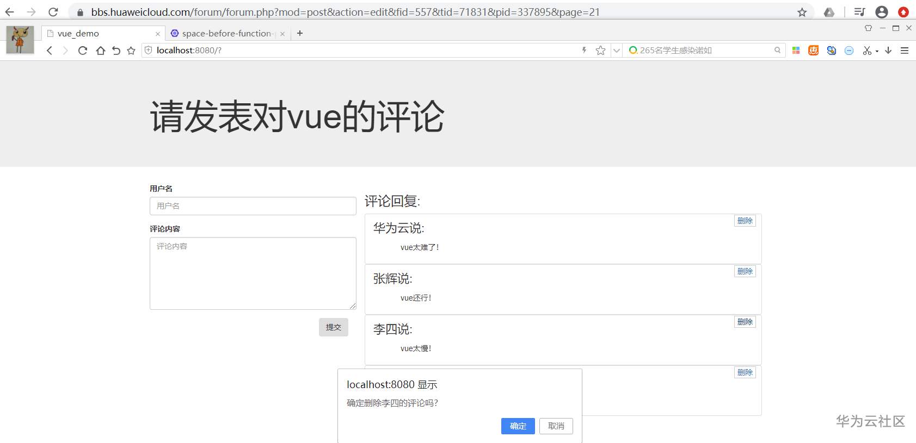916x443 pixels.
Task: Open the downloads arrow icon
Action: pos(888,51)
